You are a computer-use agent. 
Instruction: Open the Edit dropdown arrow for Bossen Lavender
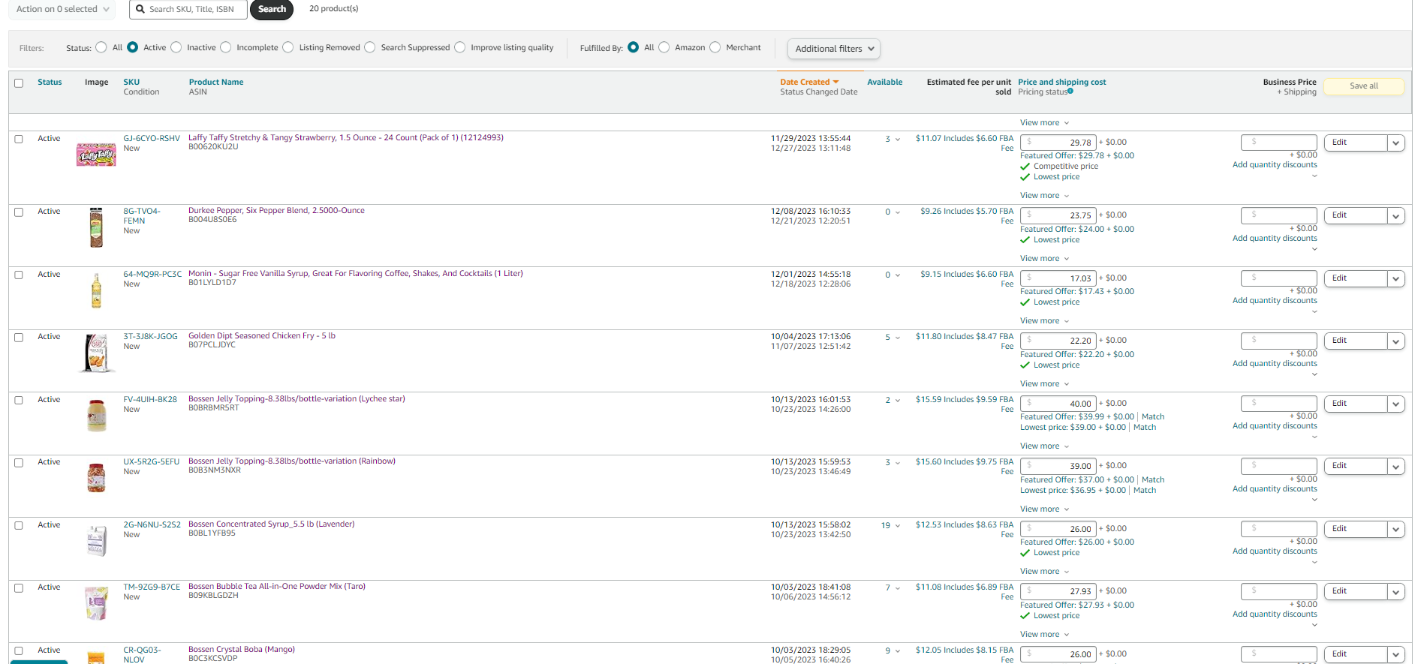pos(1396,530)
